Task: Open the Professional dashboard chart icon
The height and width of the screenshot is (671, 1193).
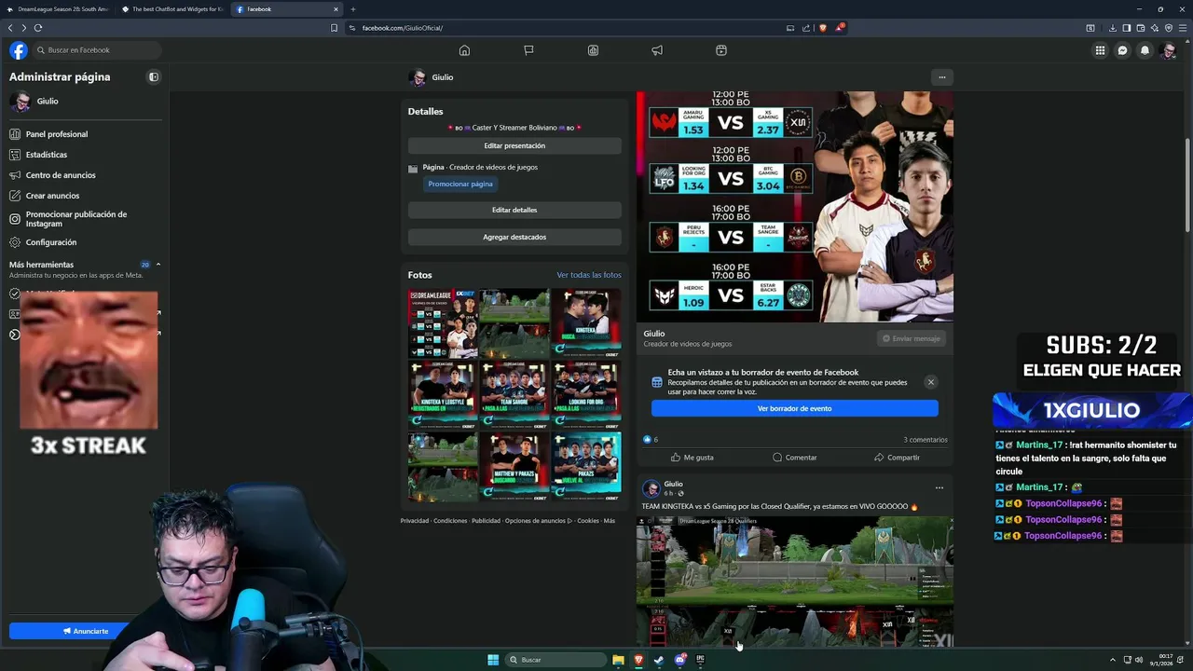Action: tap(593, 50)
